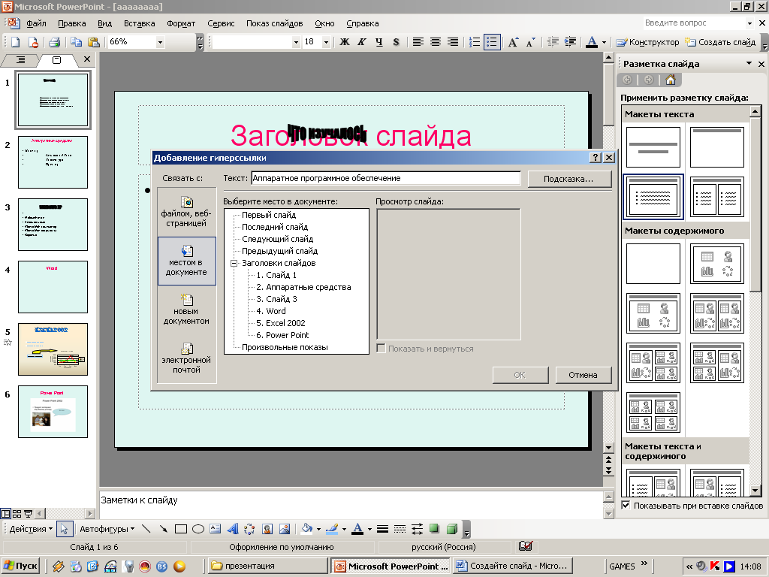This screenshot has height=577, width=769.
Task: Open the 'Действия' drawing menu dropdown
Action: pos(30,529)
